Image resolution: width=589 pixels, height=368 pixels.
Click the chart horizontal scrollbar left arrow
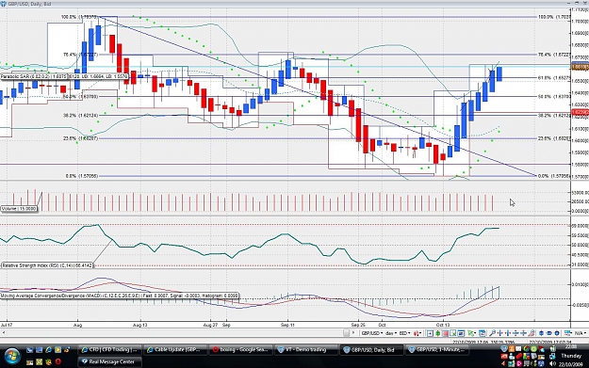click(x=4, y=333)
